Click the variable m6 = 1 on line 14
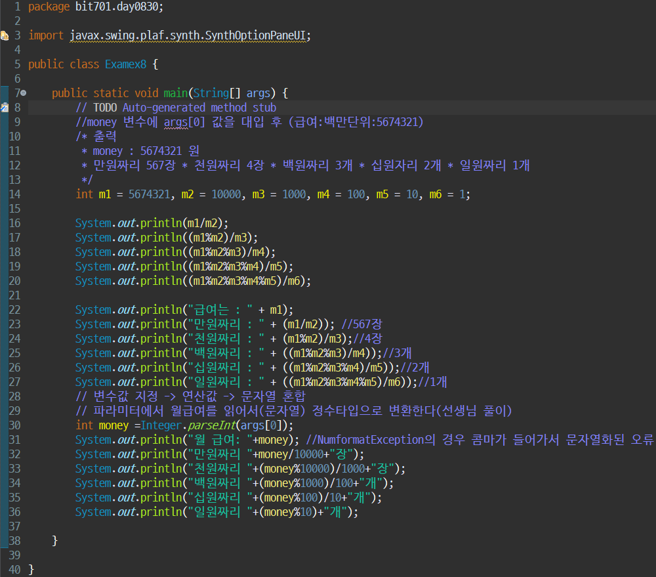Image resolution: width=656 pixels, height=577 pixels. click(x=447, y=194)
